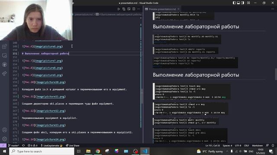
Task: Follow link image\picture7.png
Action: click(48, 61)
